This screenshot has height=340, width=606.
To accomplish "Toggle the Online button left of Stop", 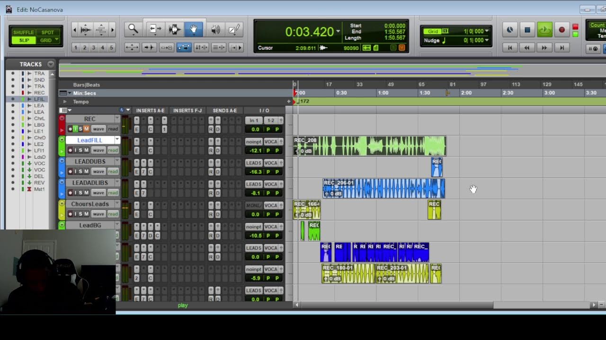I will [510, 30].
